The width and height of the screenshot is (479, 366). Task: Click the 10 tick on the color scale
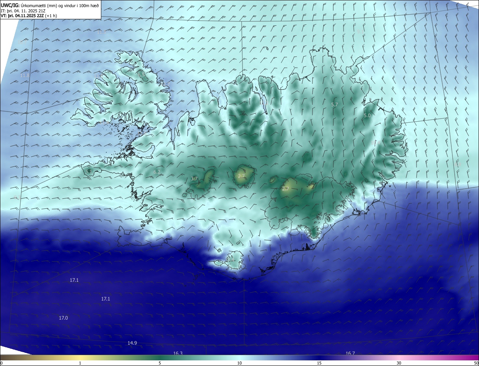(239, 363)
